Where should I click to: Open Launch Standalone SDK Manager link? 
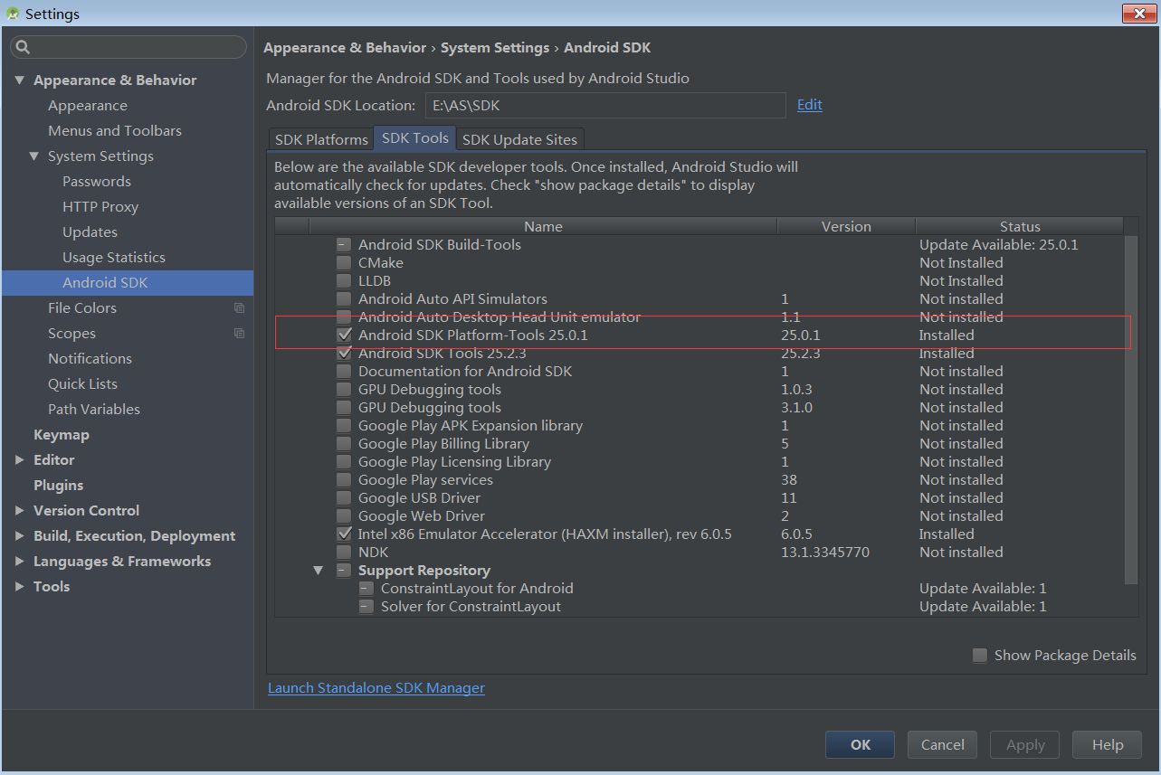point(376,688)
